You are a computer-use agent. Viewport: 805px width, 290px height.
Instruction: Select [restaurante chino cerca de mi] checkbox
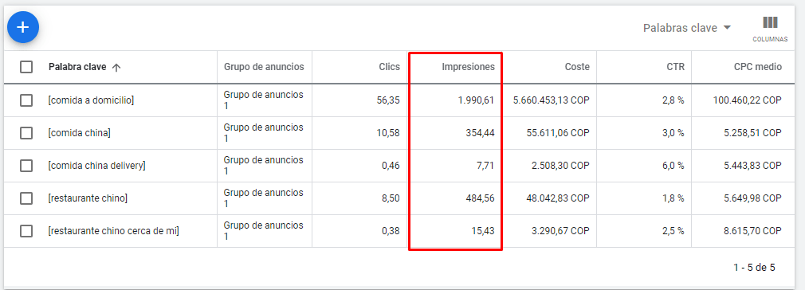26,231
